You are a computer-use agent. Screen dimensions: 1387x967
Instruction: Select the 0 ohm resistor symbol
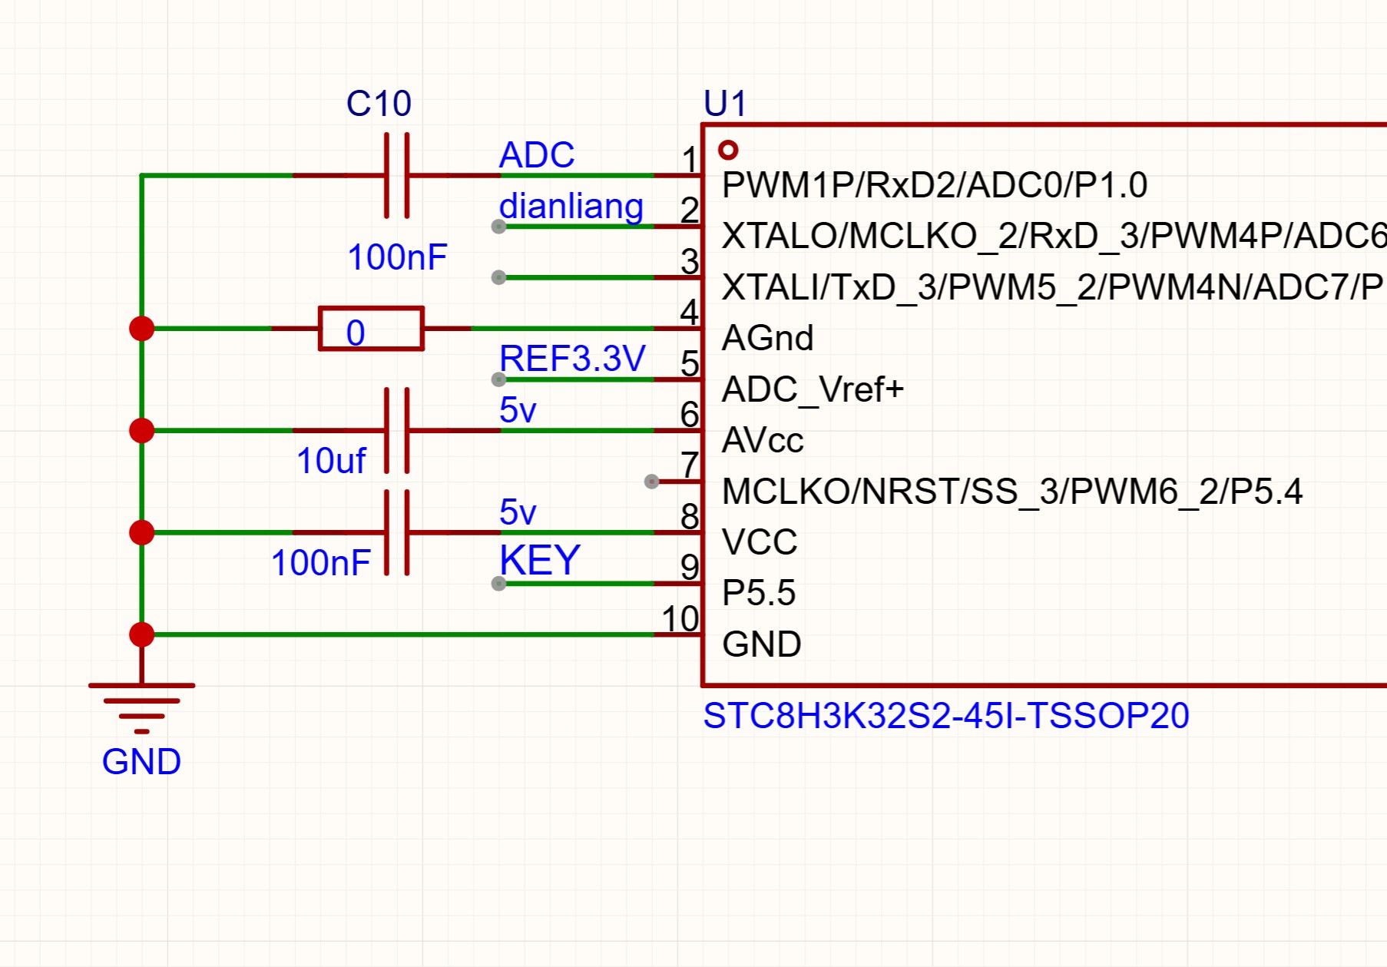[x=371, y=329]
